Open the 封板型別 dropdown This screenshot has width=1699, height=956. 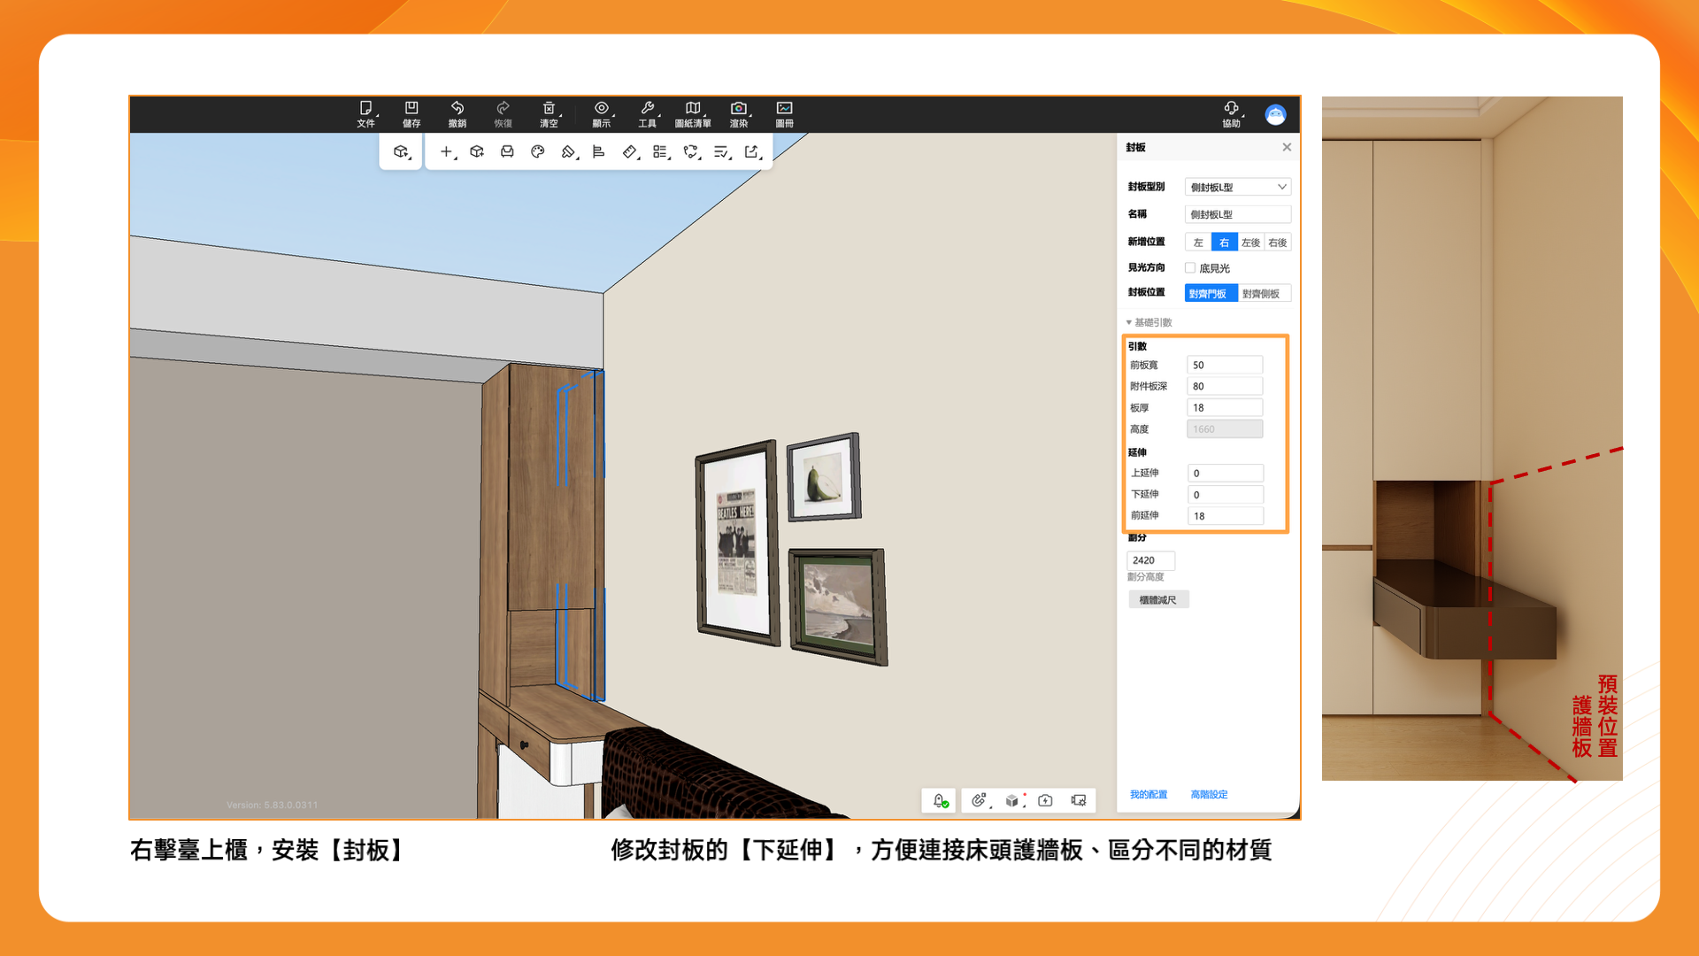click(1237, 187)
